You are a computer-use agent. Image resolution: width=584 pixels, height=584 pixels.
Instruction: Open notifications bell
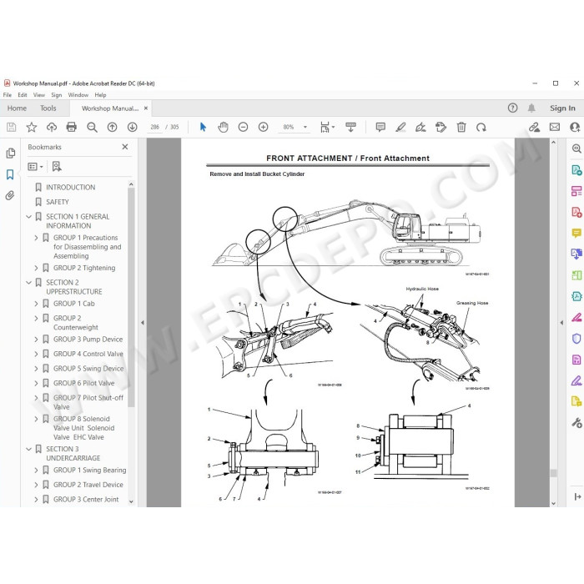(x=531, y=108)
